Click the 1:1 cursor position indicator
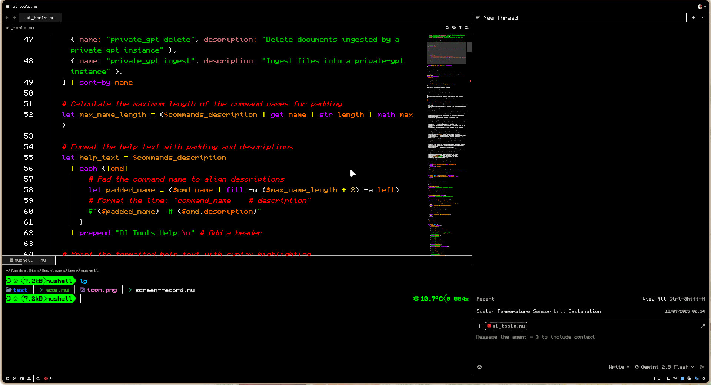The height and width of the screenshot is (385, 711). 657,378
